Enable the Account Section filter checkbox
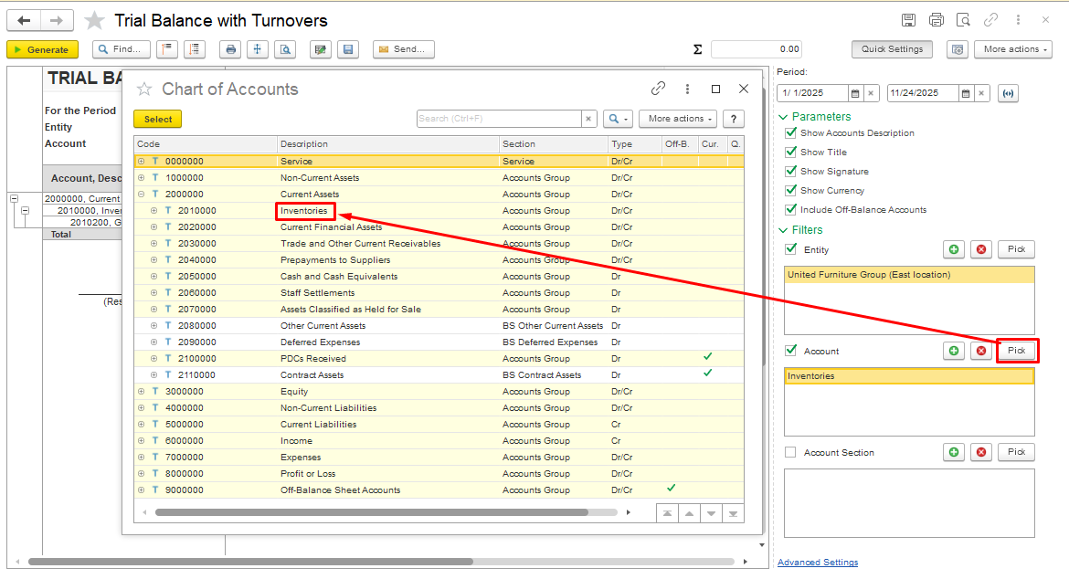1069x579 pixels. pos(790,452)
